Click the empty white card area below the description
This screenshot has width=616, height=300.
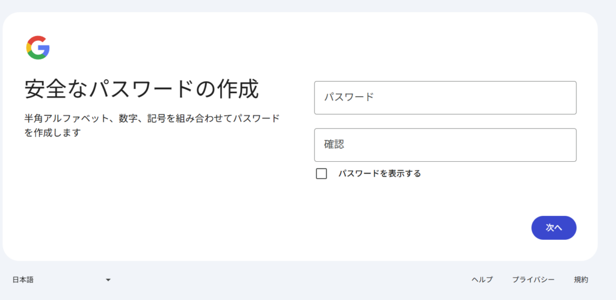point(157,197)
